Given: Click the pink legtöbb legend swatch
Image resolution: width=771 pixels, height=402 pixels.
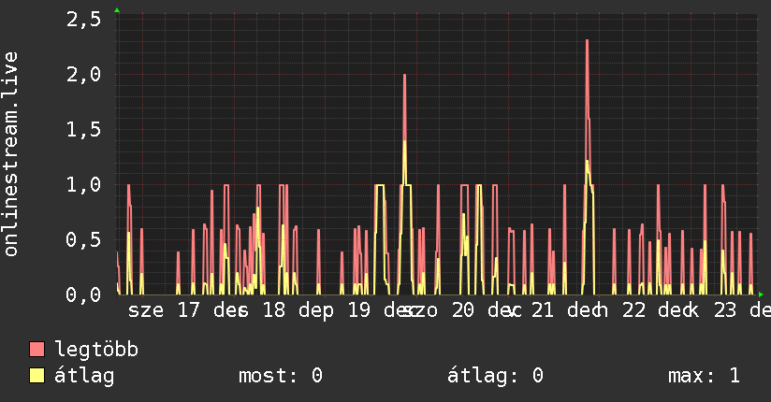Looking at the screenshot, I should point(36,350).
